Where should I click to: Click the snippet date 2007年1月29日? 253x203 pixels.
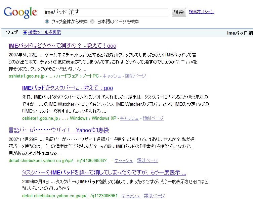pyautogui.click(x=23, y=139)
